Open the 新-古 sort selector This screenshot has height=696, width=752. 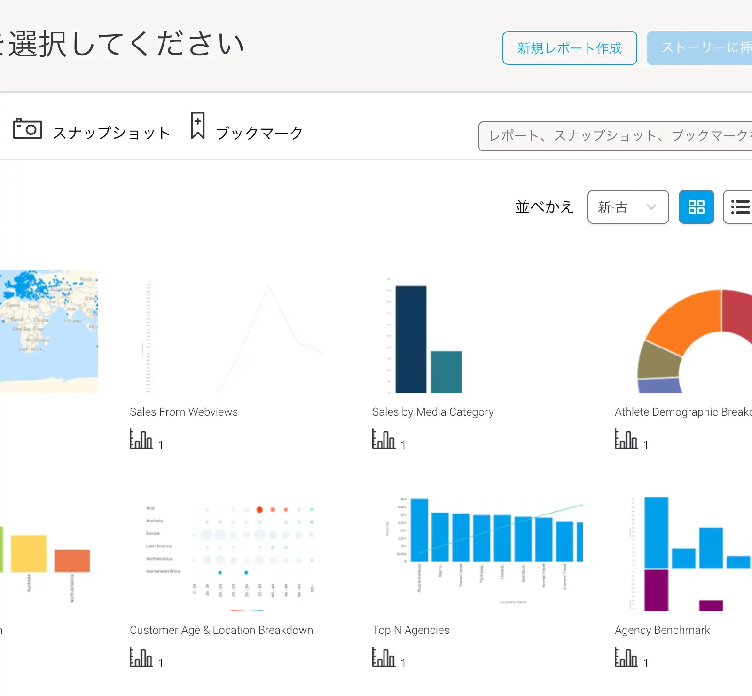pyautogui.click(x=612, y=207)
